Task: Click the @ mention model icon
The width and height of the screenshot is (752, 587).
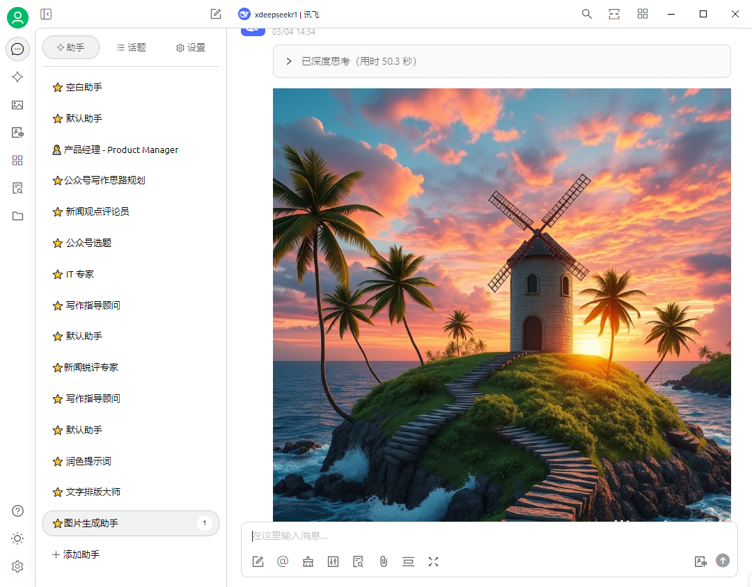Action: tap(283, 561)
